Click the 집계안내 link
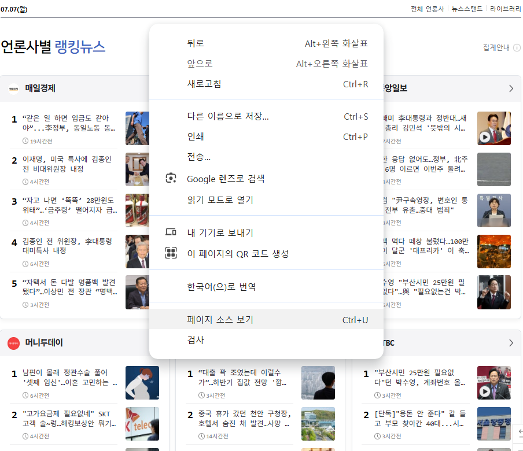This screenshot has width=523, height=451. (496, 47)
